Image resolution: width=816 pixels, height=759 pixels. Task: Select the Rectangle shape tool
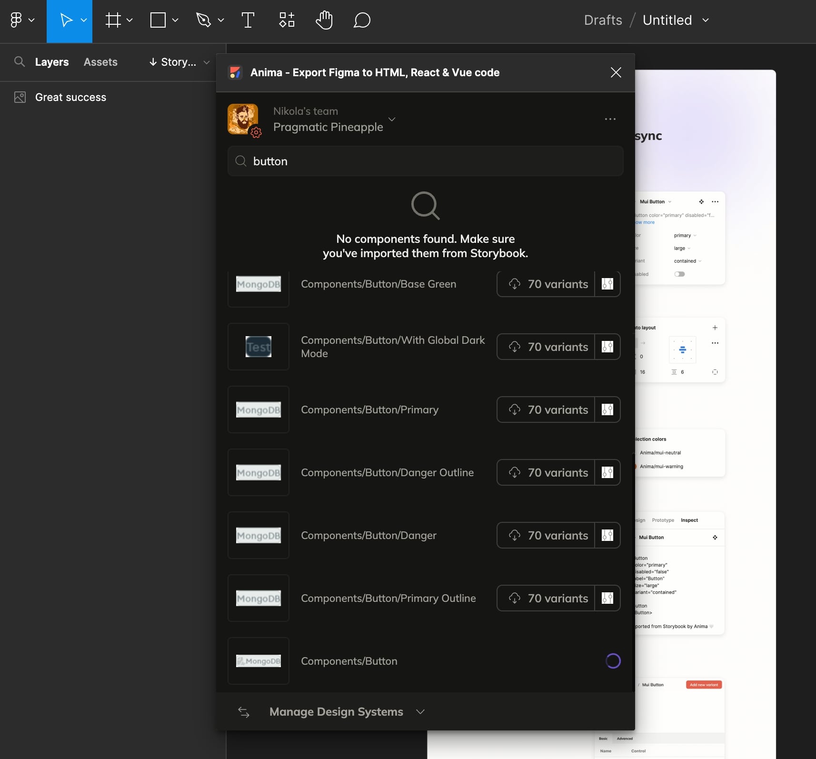coord(158,20)
